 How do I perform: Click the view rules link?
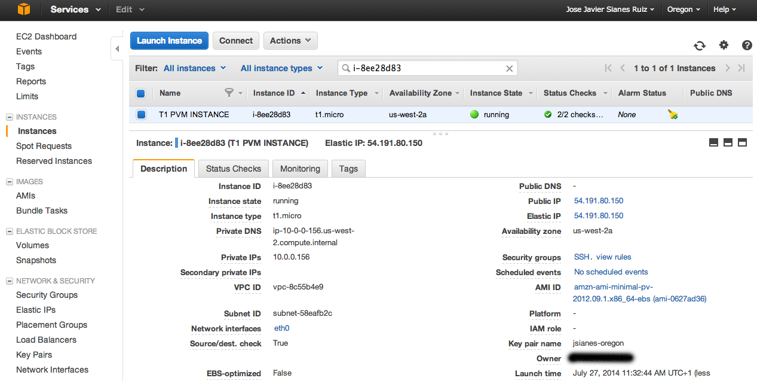pos(614,257)
